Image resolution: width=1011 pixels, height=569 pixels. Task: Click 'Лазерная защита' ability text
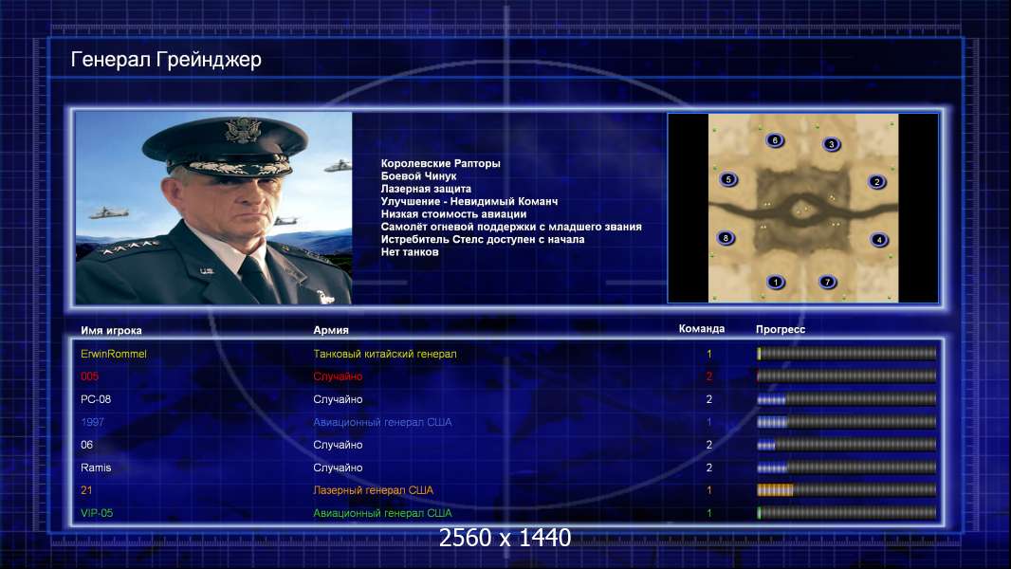click(x=426, y=189)
